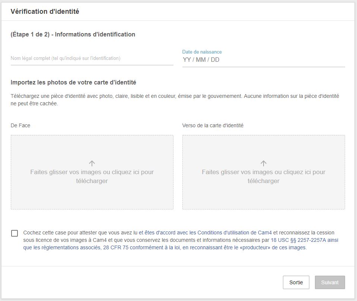The height and width of the screenshot is (301, 357).
Task: Check the Cam4 terms agreement checkbox
Action: click(15, 233)
